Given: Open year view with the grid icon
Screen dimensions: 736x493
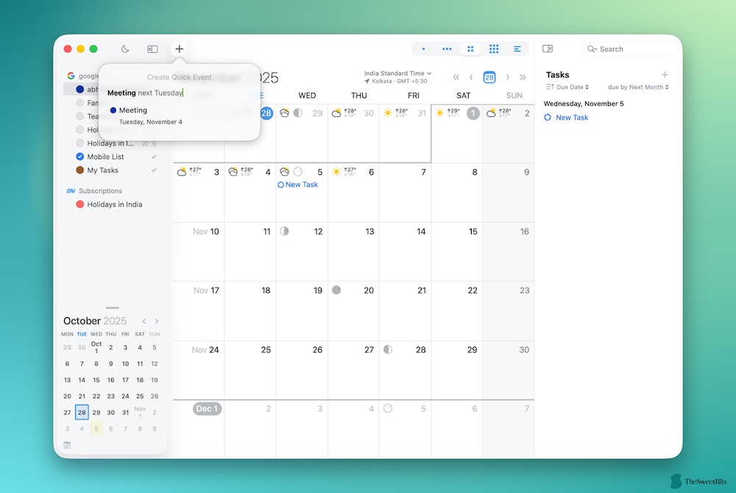Looking at the screenshot, I should pos(494,49).
